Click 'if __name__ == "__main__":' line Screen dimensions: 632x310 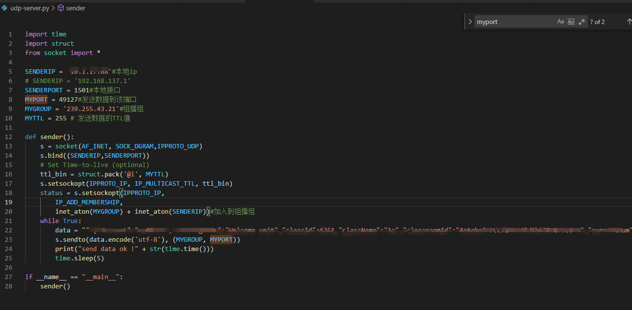pos(74,277)
